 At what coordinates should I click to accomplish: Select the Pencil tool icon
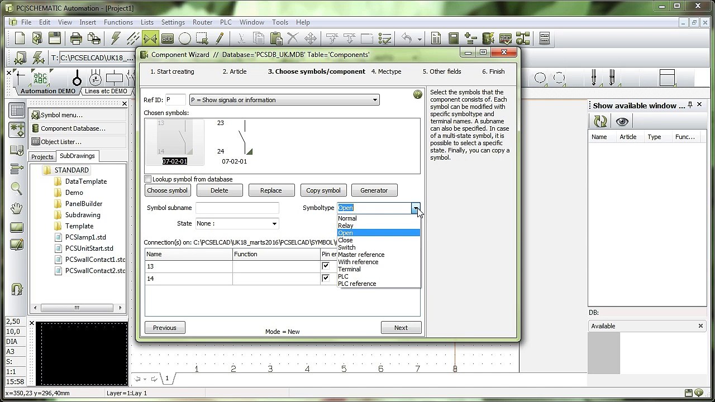pos(219,39)
